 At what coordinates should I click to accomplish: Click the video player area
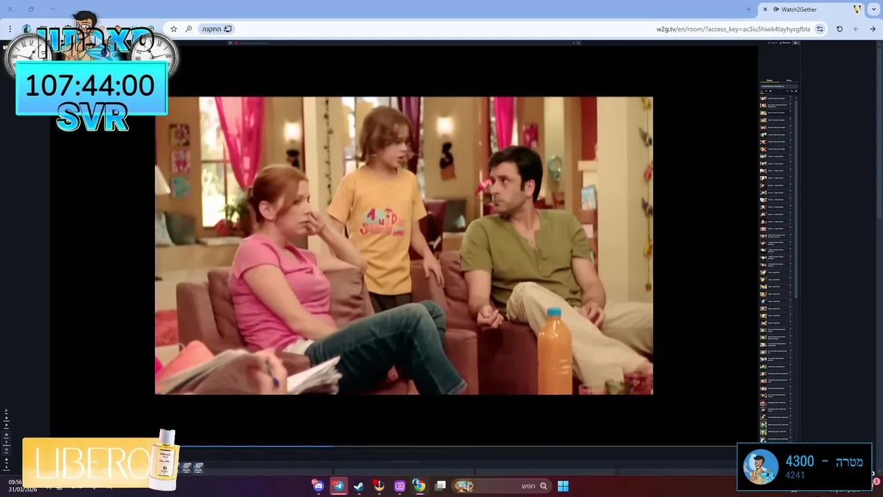[404, 245]
